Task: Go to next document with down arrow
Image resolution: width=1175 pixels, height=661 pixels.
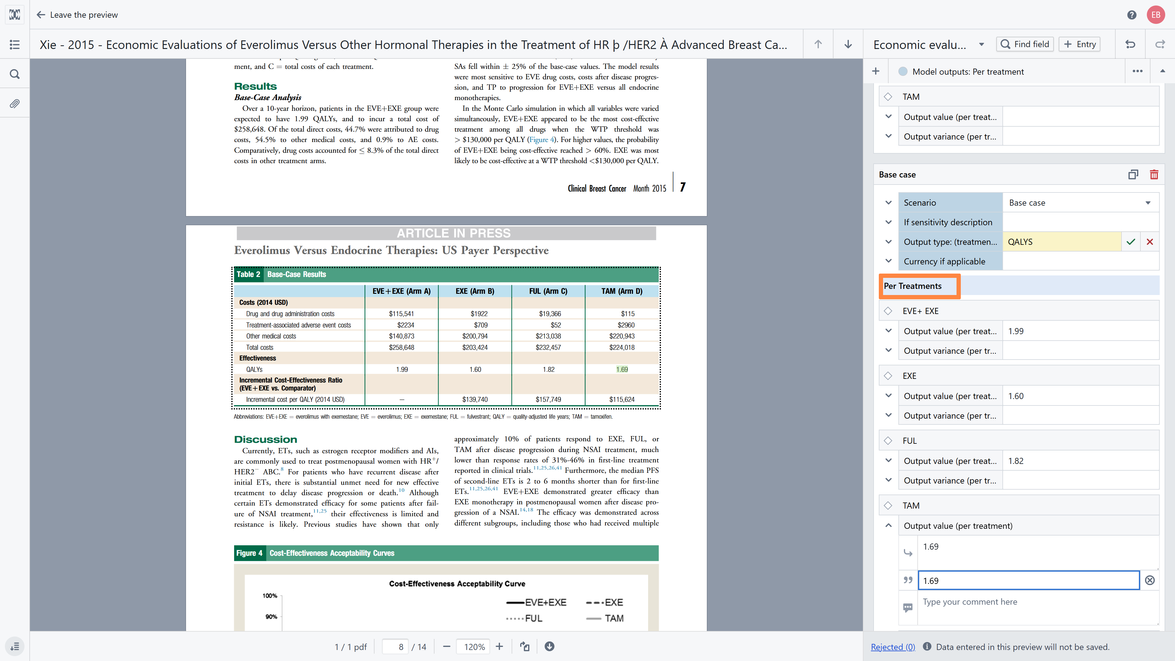Action: tap(848, 44)
